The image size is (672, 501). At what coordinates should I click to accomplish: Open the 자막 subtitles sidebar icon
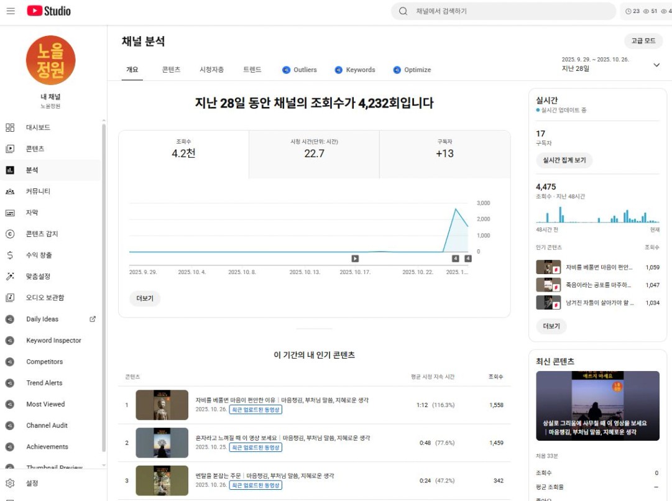click(10, 213)
